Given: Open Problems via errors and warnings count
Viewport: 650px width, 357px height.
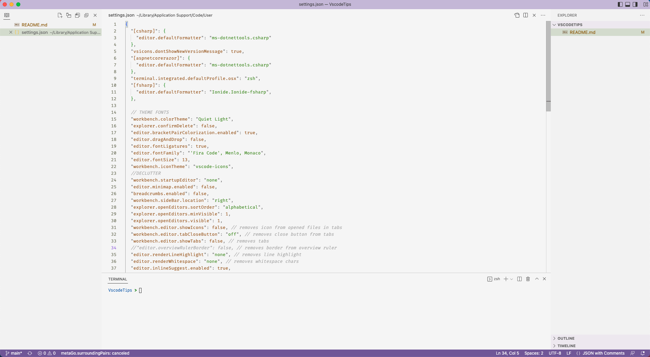Looking at the screenshot, I should pos(47,353).
